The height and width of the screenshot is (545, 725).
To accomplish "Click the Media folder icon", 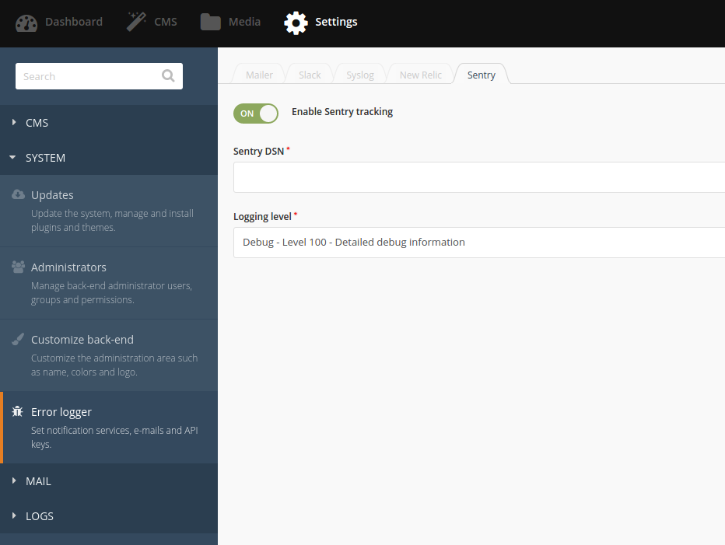I will (x=210, y=22).
